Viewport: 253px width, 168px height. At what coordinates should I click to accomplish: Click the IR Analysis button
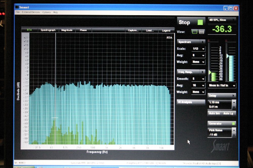click(191, 102)
